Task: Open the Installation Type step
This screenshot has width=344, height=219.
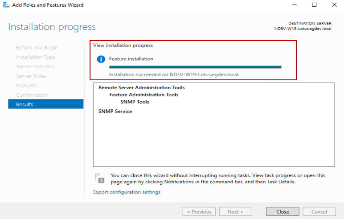Action: tap(36, 57)
